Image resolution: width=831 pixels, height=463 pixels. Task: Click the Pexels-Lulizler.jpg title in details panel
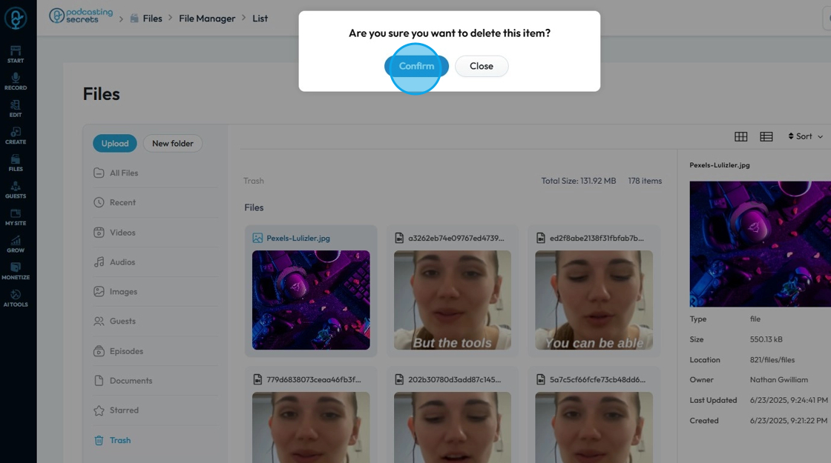tap(719, 165)
